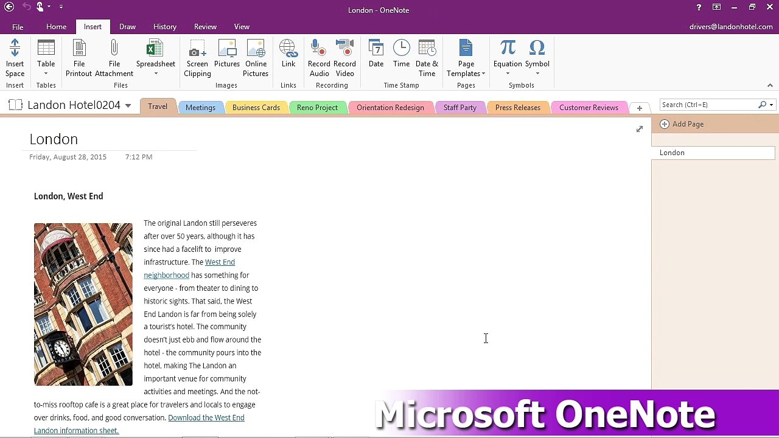Switch to the History ribbon tab

coord(165,27)
